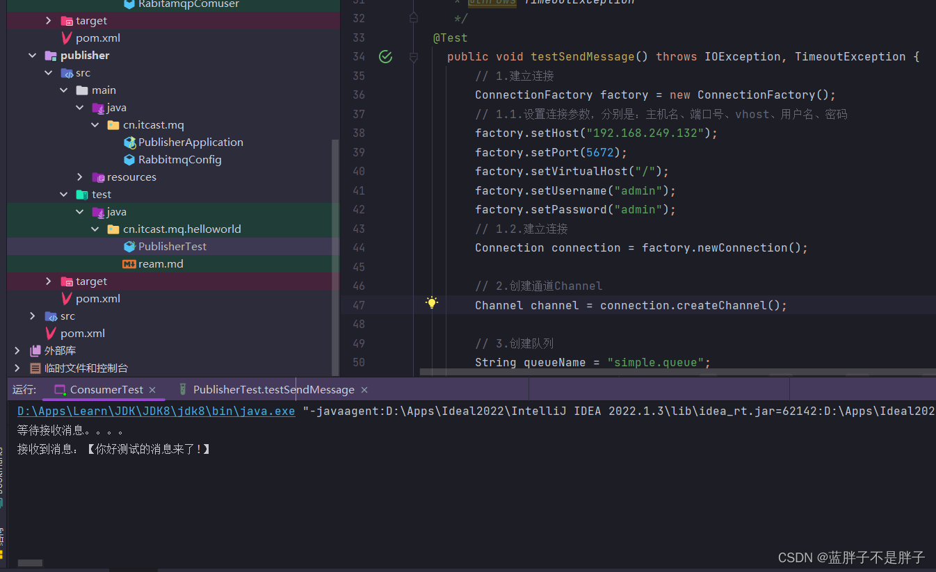Click the Maven icon of root pom.xml
The height and width of the screenshot is (572, 936).
point(51,334)
